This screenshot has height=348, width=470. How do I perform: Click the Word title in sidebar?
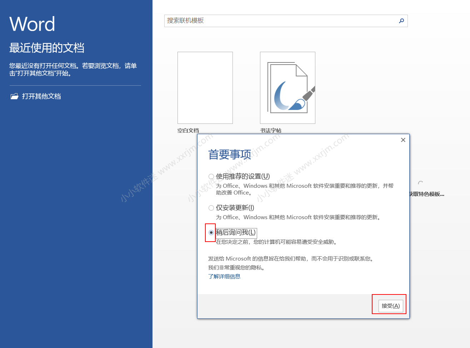[x=32, y=24]
